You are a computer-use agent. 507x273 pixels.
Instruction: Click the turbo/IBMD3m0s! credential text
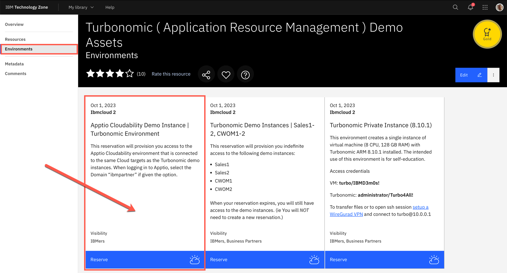359,183
